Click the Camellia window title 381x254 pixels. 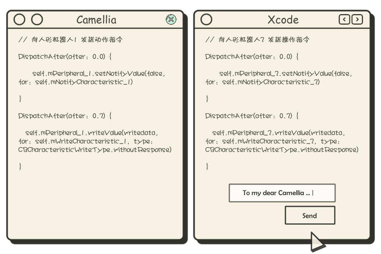coord(96,20)
